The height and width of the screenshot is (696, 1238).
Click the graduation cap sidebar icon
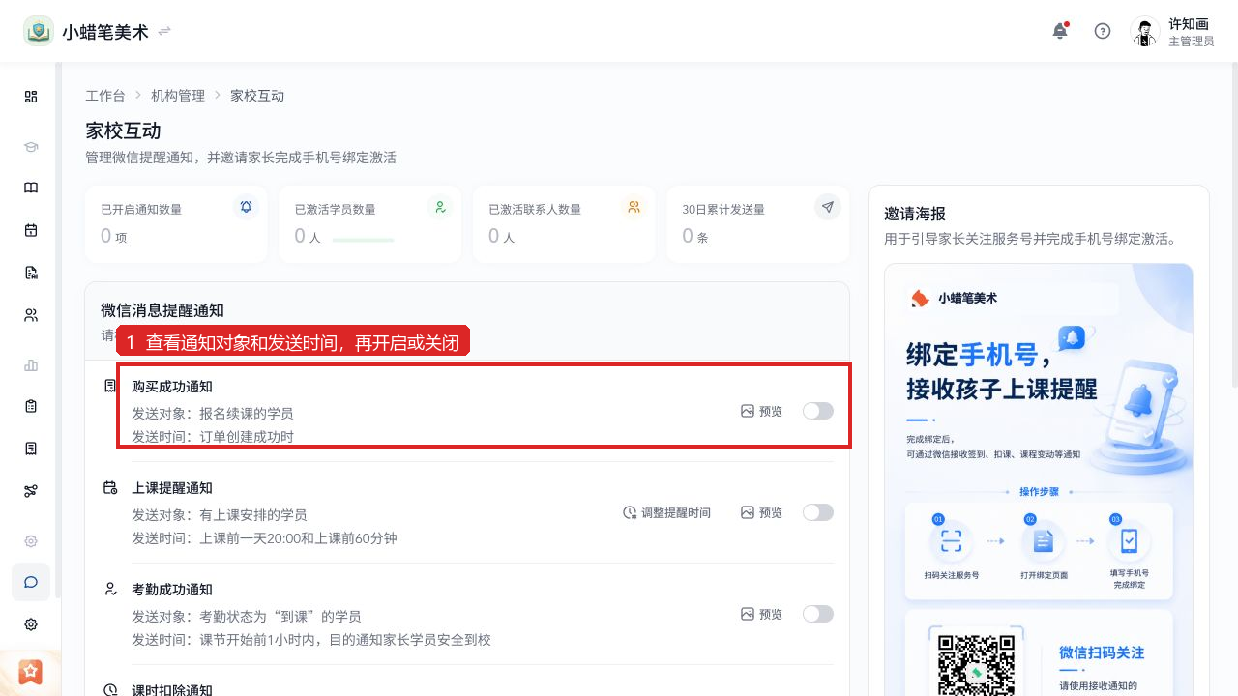point(31,147)
